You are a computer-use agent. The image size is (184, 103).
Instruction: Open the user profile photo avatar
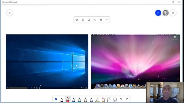pos(166,13)
